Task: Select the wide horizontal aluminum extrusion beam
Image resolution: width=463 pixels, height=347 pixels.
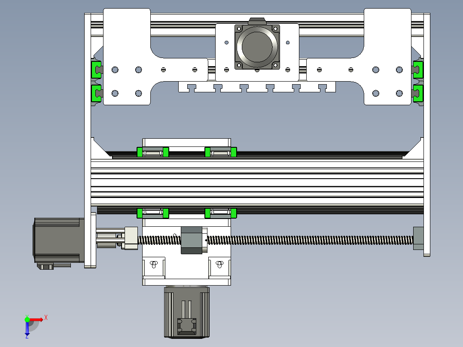Action: click(x=257, y=183)
